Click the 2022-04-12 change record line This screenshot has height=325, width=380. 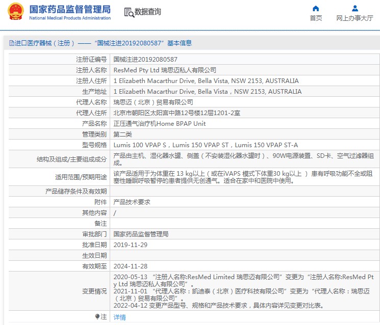click(219, 306)
